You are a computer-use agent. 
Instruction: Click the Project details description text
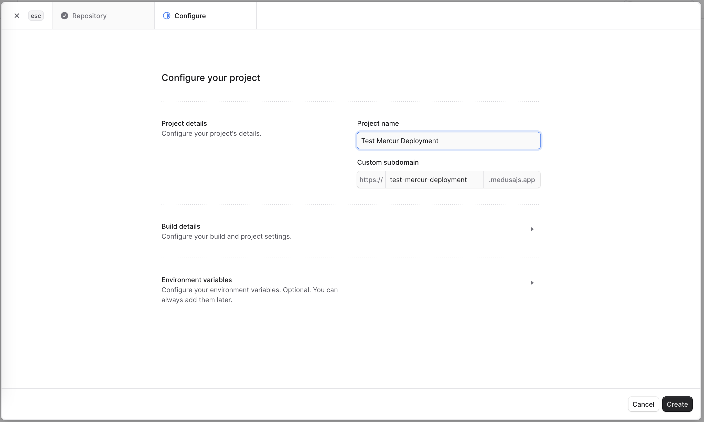pyautogui.click(x=211, y=133)
